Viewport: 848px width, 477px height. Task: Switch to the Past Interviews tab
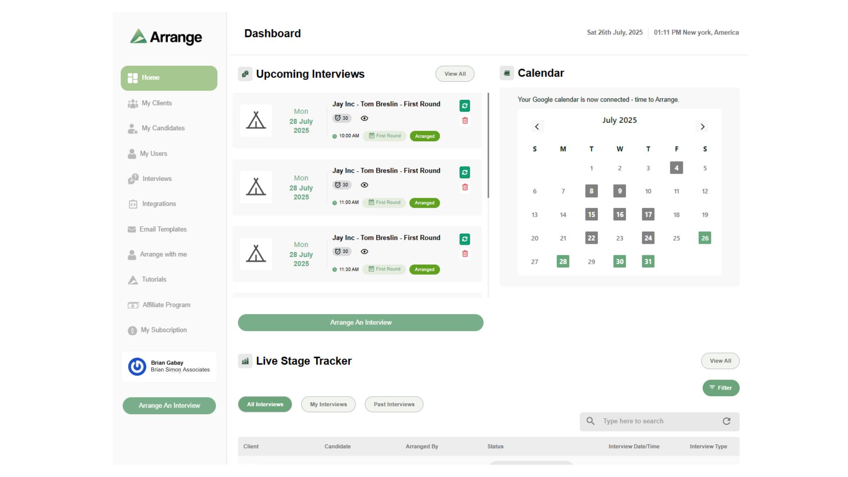tap(394, 404)
